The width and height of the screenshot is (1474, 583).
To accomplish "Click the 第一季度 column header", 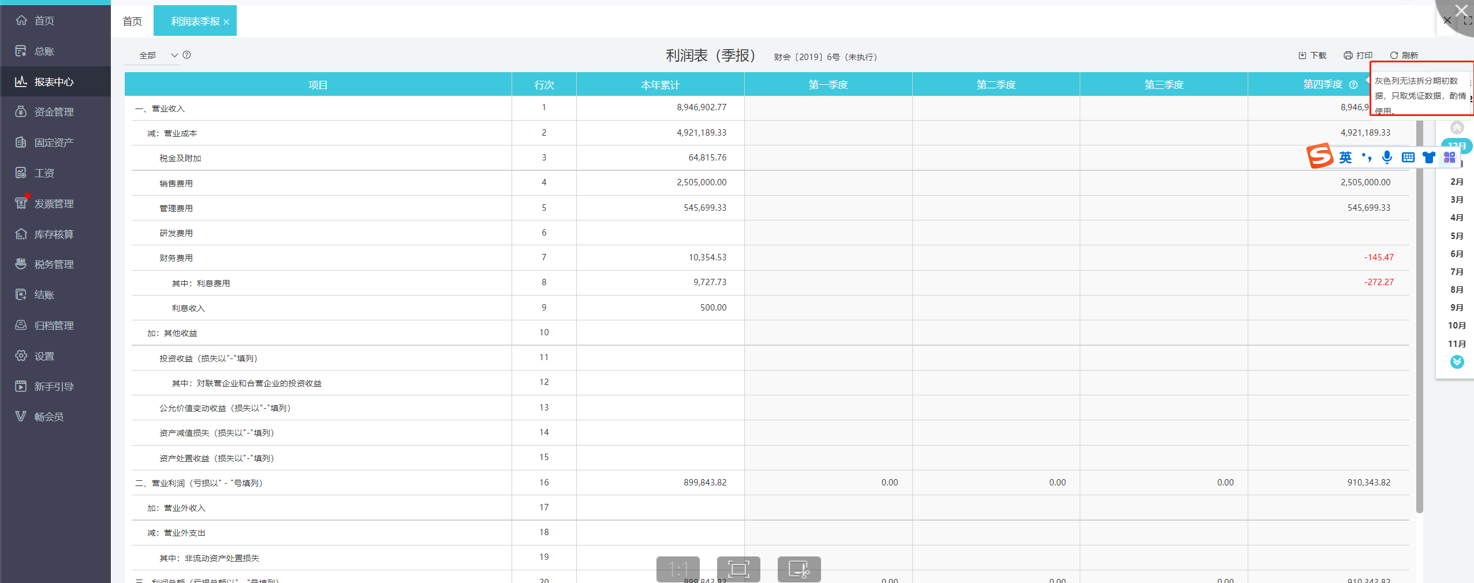I will tap(828, 85).
